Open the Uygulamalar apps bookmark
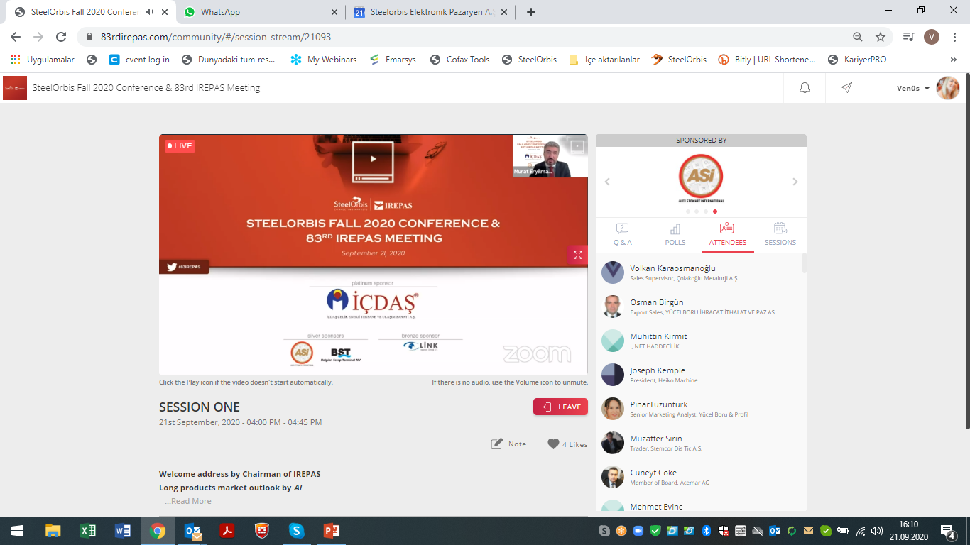This screenshot has width=970, height=545. 43,60
